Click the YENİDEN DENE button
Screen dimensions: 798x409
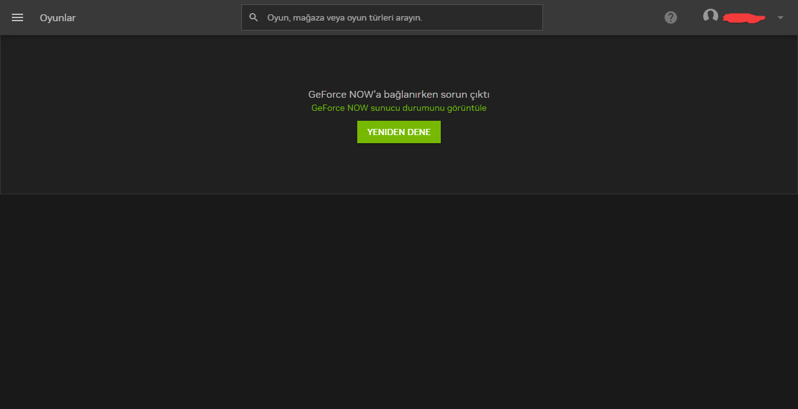click(399, 132)
